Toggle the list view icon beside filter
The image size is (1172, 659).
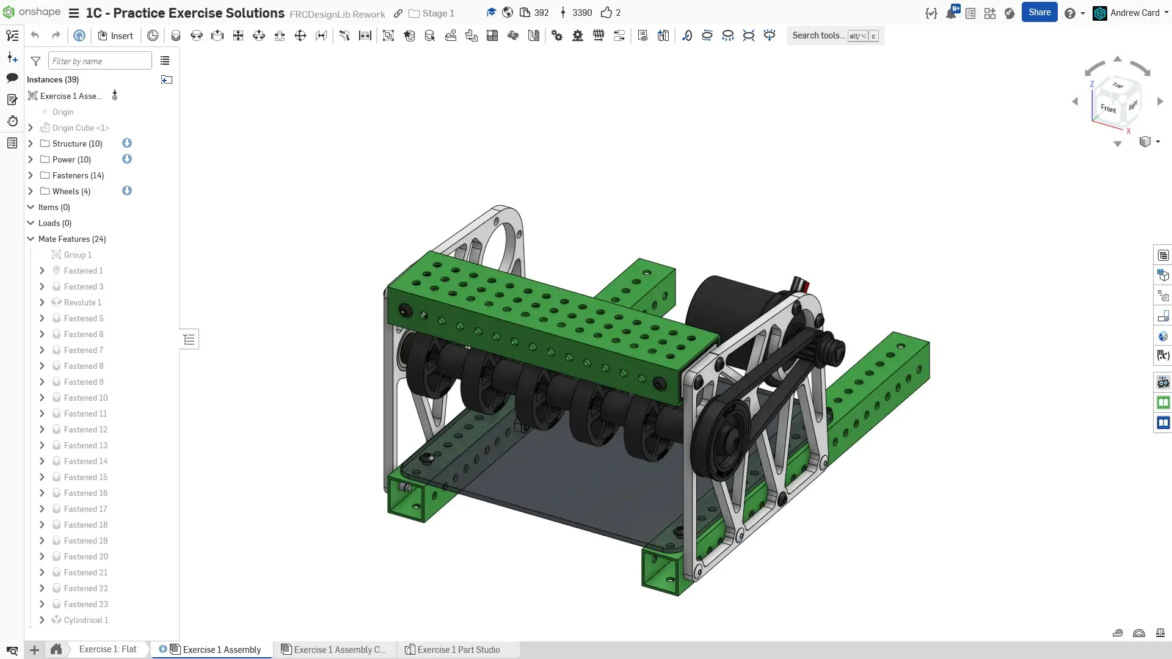pos(165,61)
